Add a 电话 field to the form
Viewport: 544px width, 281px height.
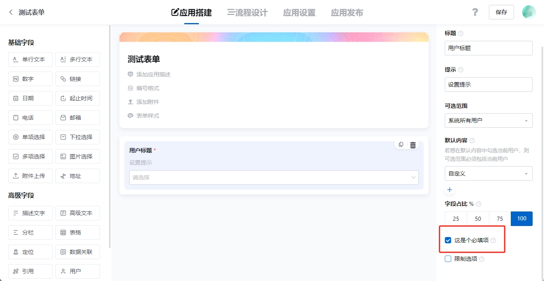30,117
